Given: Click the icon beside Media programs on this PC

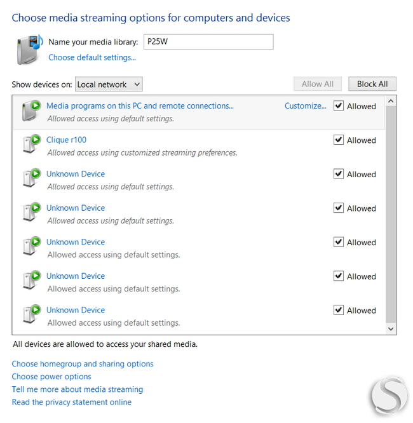Looking at the screenshot, I should point(31,111).
